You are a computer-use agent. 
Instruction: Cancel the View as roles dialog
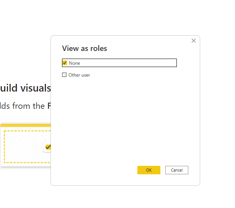tap(177, 170)
